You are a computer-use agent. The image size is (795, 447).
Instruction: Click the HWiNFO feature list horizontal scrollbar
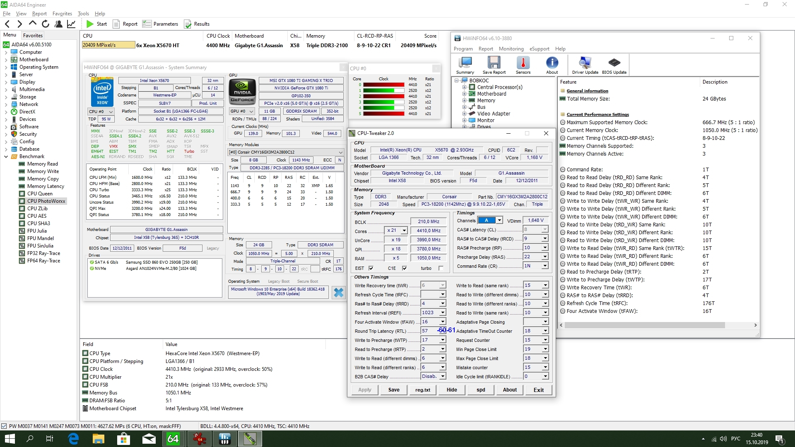644,325
